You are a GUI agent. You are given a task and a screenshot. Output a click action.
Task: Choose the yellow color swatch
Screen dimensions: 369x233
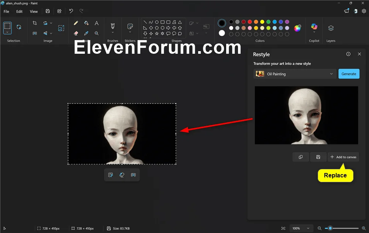pyautogui.click(x=262, y=22)
